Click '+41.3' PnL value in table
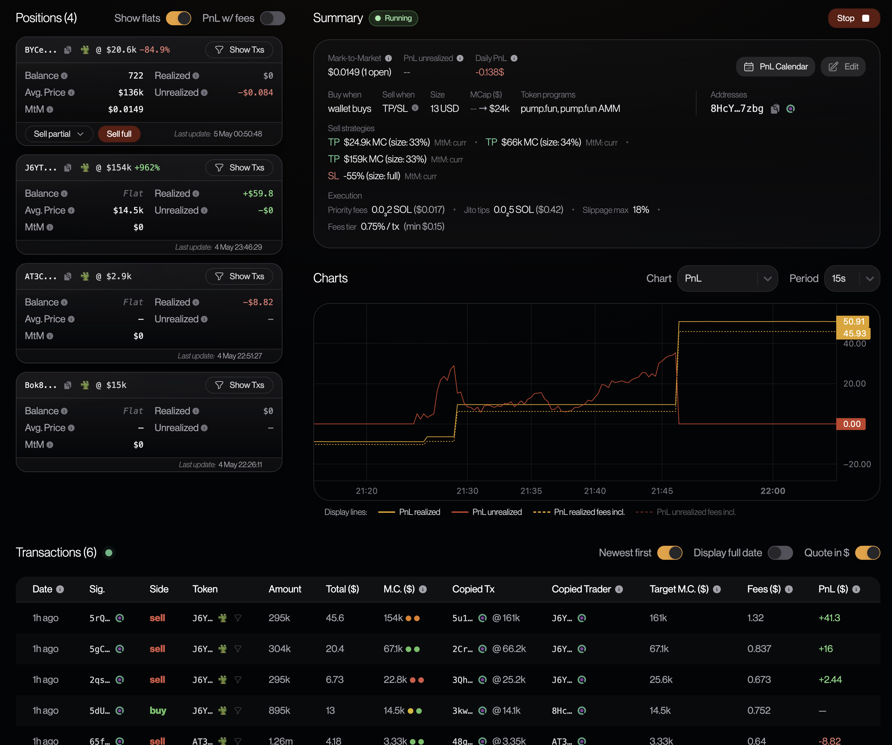 click(x=829, y=618)
